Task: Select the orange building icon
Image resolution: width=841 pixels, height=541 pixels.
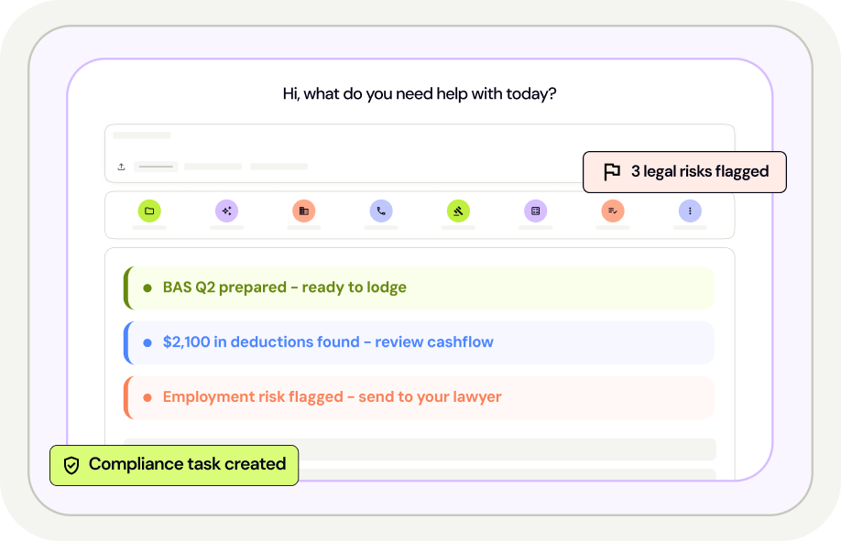Action: (304, 211)
